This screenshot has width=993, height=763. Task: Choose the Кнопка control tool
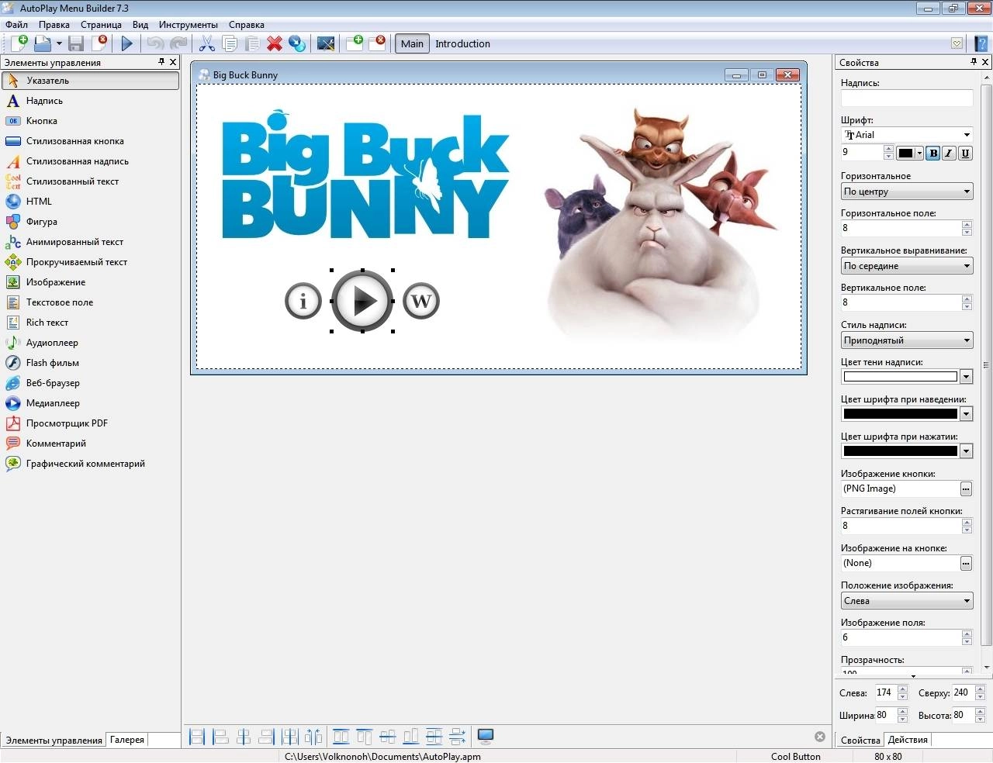90,121
